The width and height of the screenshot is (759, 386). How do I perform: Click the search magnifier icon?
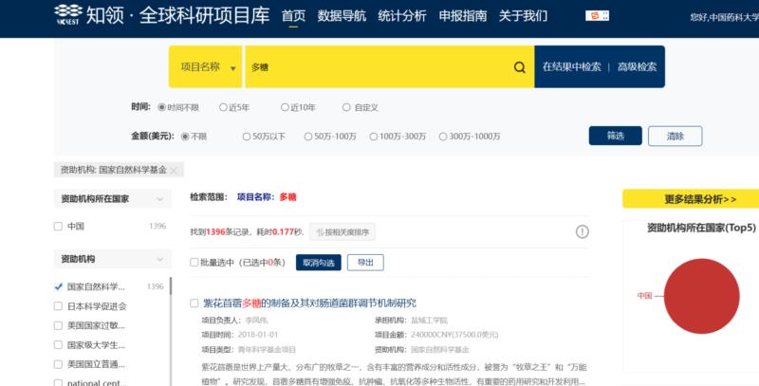coord(519,67)
